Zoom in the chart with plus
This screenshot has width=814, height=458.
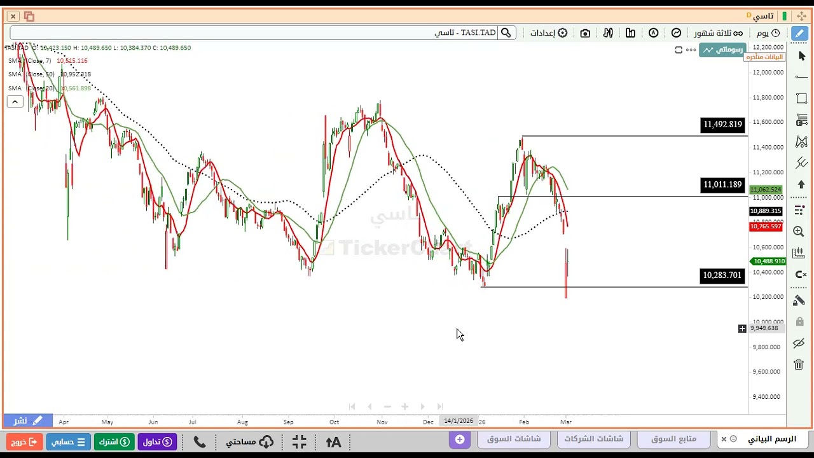coord(404,406)
